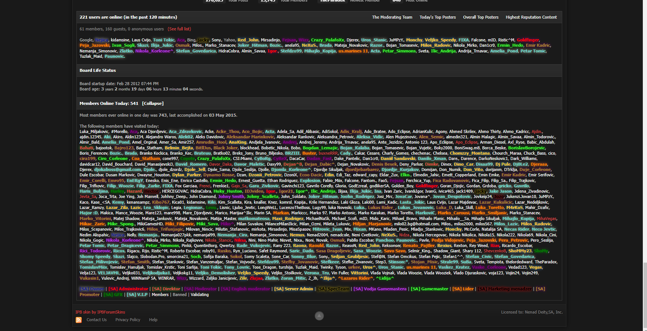Open Huky_Huston's profile
Viewport: 647px width, 331px height.
(x=227, y=191)
